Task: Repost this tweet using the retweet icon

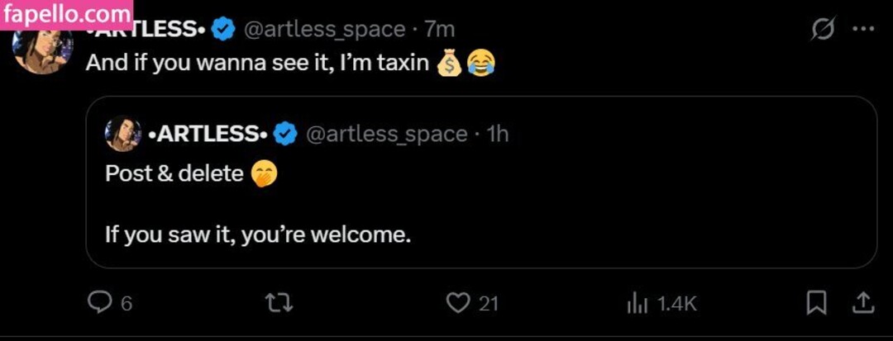Action: [280, 303]
